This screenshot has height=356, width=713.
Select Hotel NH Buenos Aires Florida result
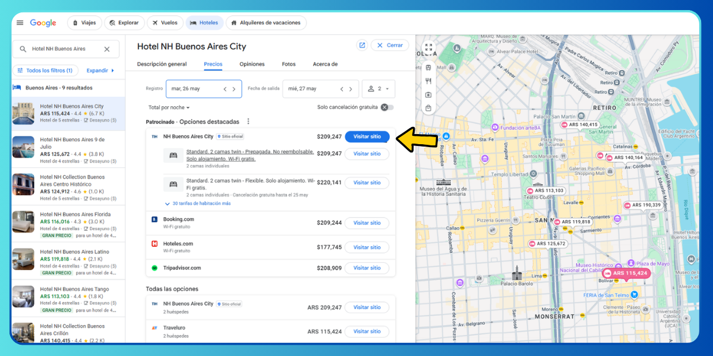tap(68, 225)
